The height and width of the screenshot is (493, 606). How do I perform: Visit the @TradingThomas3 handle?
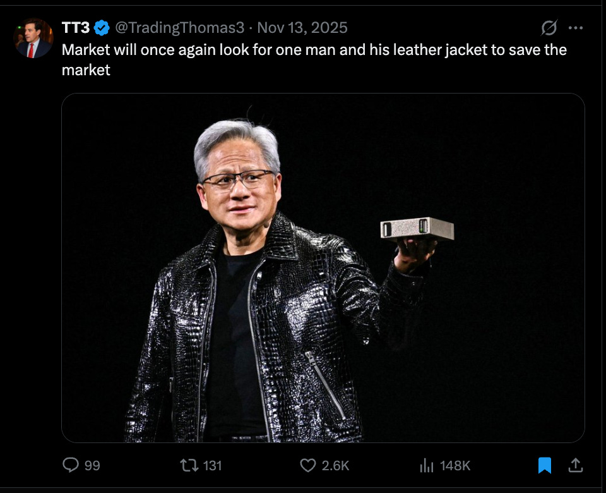click(180, 28)
